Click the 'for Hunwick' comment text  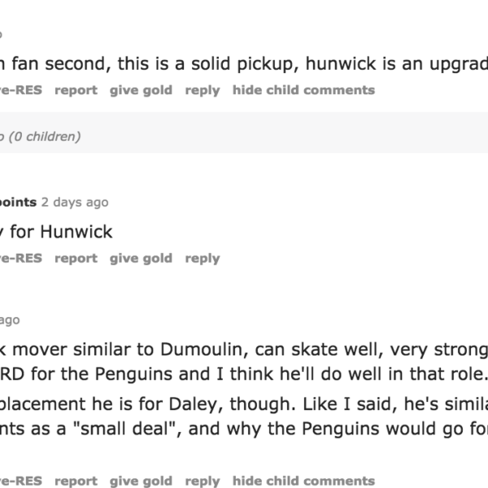[x=57, y=232]
